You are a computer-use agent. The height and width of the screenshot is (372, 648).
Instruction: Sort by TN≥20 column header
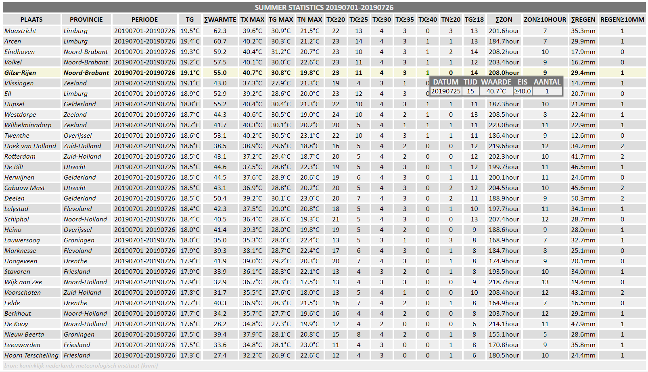[x=451, y=19]
